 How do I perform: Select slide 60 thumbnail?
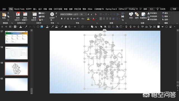tap(16, 84)
